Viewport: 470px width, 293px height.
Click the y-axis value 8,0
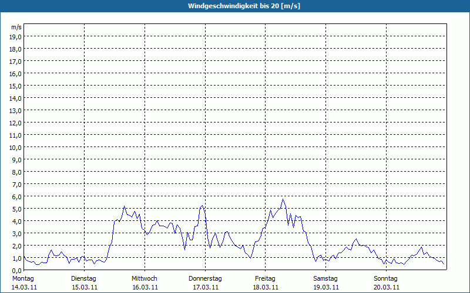coord(16,172)
